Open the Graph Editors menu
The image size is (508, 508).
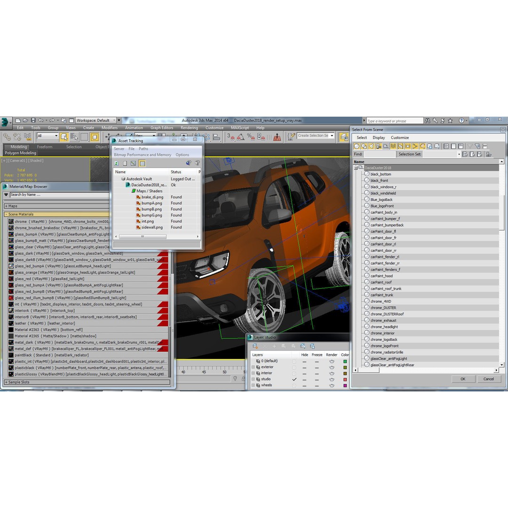click(x=162, y=127)
